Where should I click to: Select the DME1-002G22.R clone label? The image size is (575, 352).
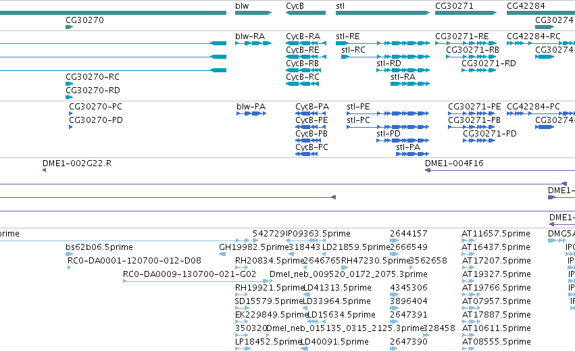click(77, 164)
